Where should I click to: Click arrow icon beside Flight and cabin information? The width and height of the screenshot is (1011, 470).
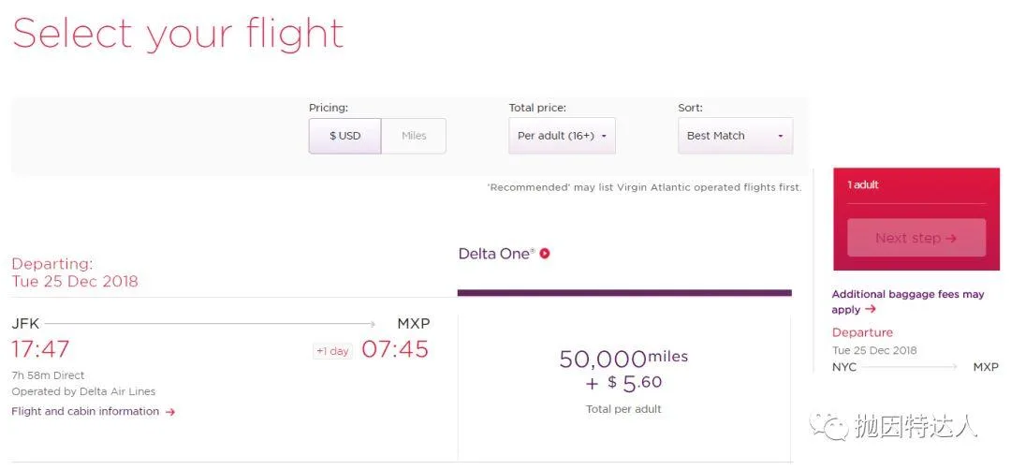pos(170,412)
